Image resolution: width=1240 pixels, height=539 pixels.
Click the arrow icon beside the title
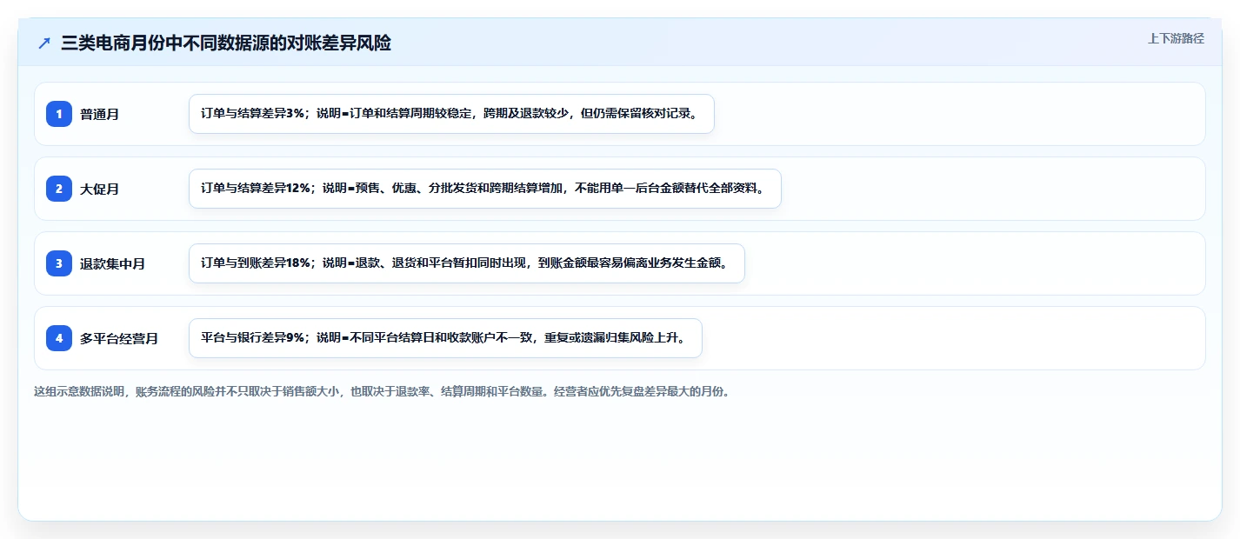click(44, 43)
